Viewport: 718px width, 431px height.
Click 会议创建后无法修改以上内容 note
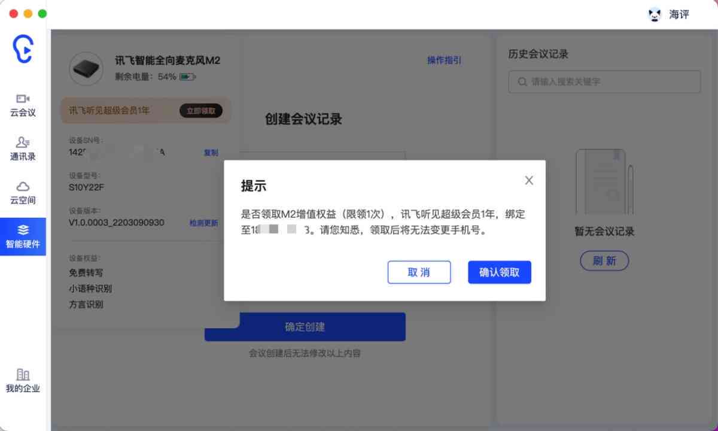coord(305,353)
